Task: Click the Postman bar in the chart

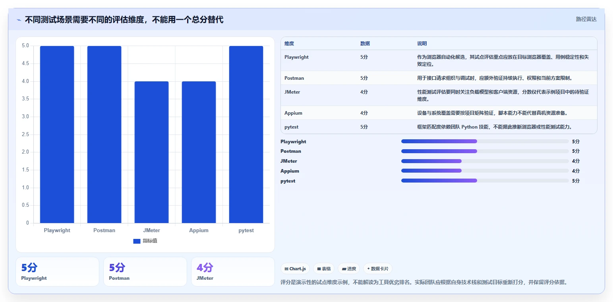Action: coord(104,135)
